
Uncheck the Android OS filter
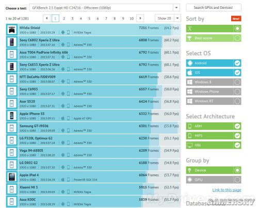coord(237,63)
